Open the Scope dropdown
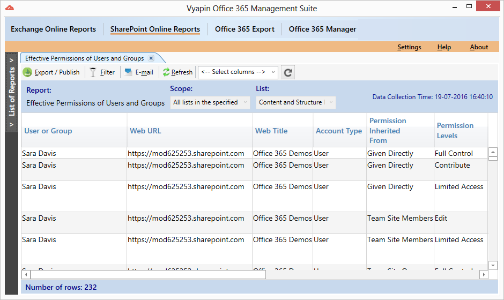The width and height of the screenshot is (504, 300). (x=210, y=102)
